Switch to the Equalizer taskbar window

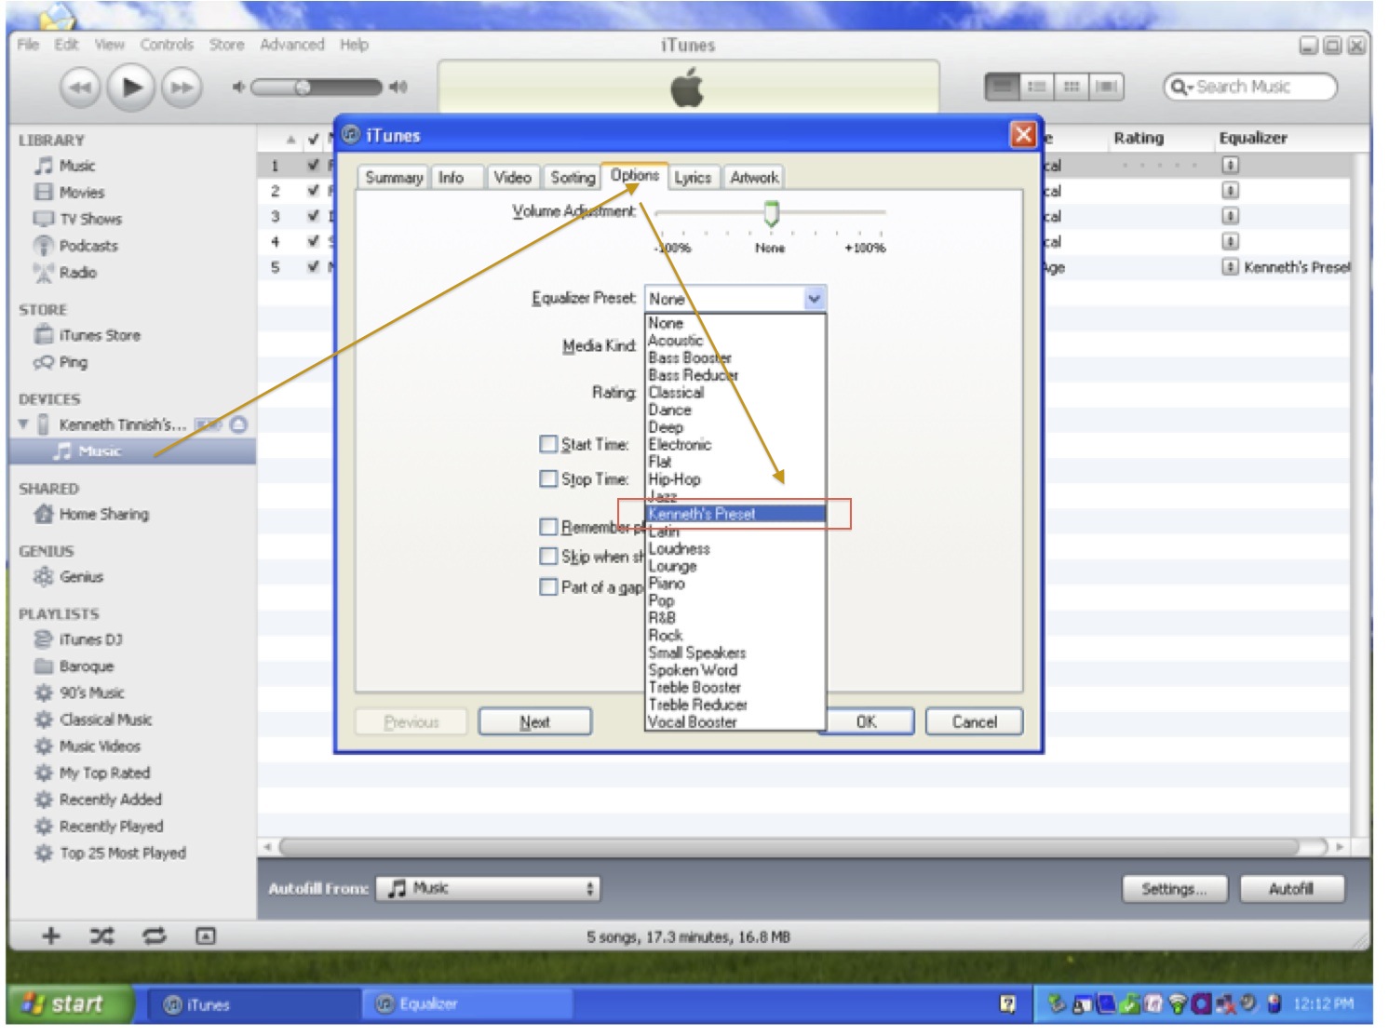(x=465, y=1004)
